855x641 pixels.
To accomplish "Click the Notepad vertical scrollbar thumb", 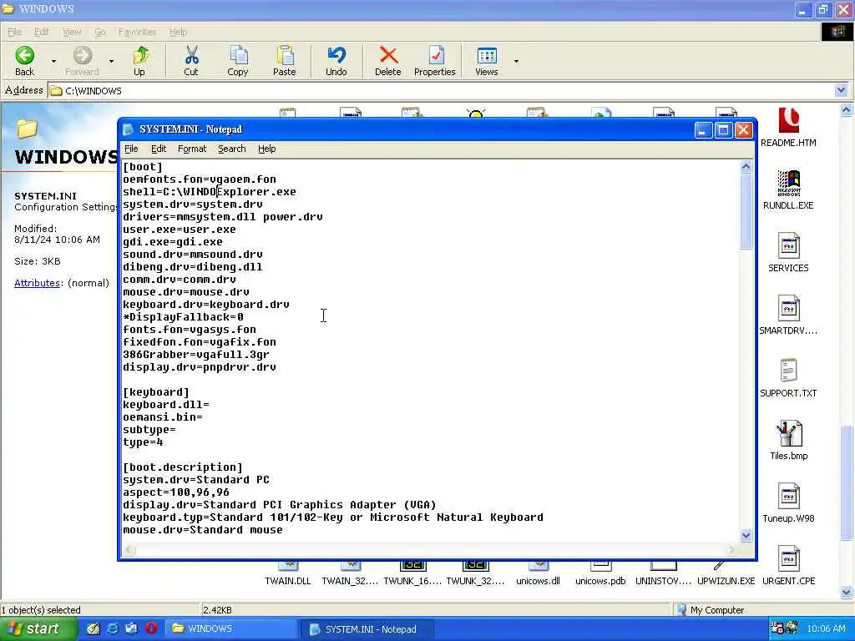I will [746, 212].
